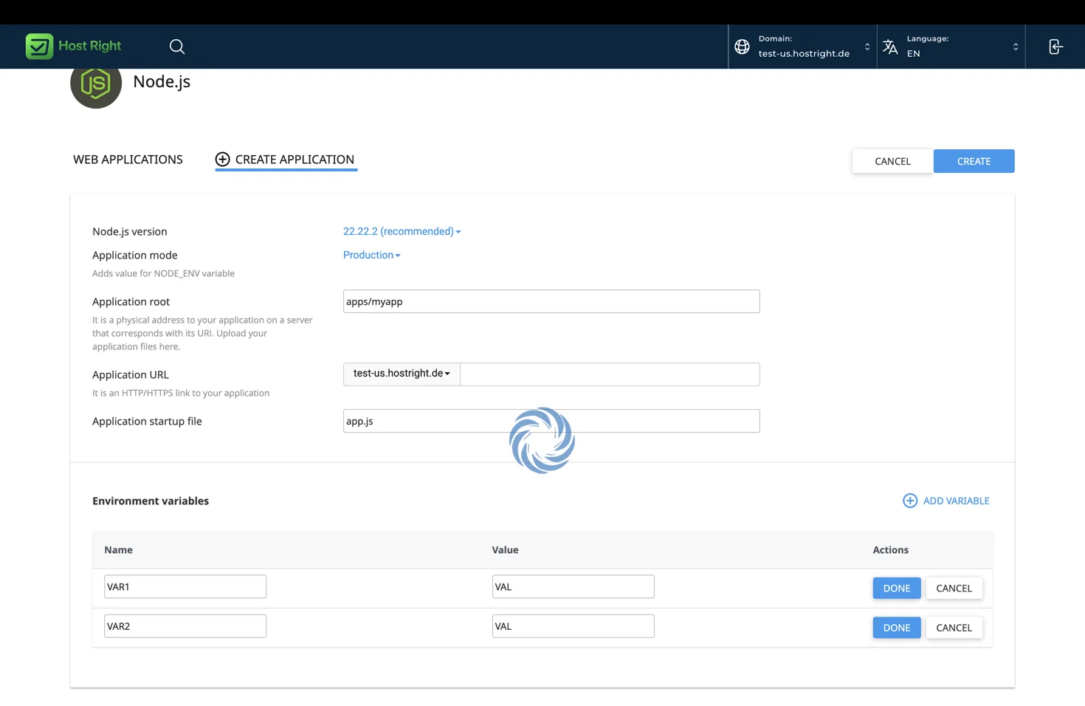Click 'It is an HTTP/HTTPS link' hint

click(x=181, y=393)
